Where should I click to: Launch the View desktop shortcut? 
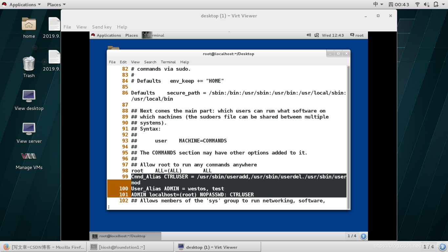pyautogui.click(x=29, y=96)
